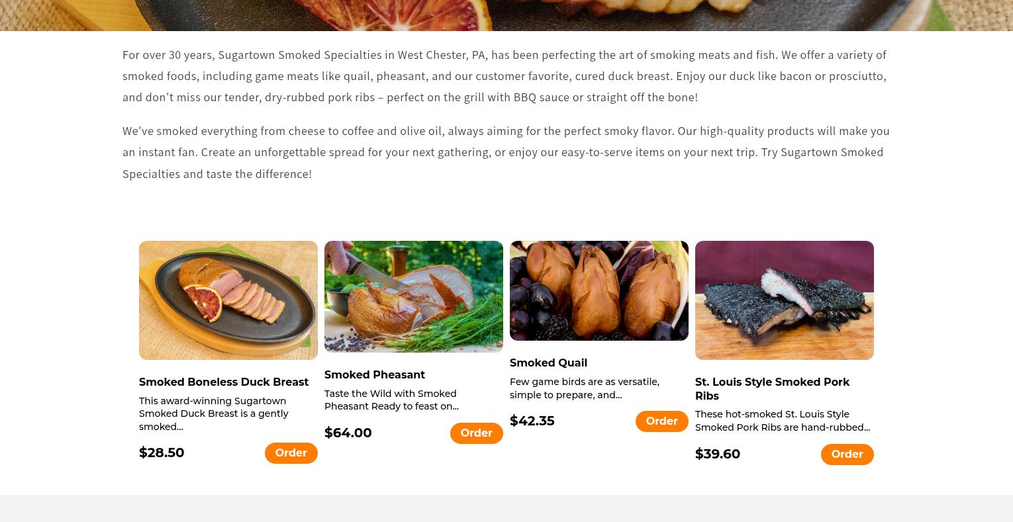Click the smoked quail with blackberries photo
The width and height of the screenshot is (1013, 522).
click(x=599, y=290)
